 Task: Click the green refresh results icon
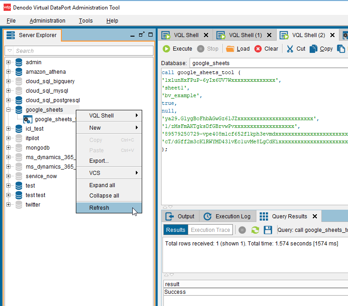255,230
